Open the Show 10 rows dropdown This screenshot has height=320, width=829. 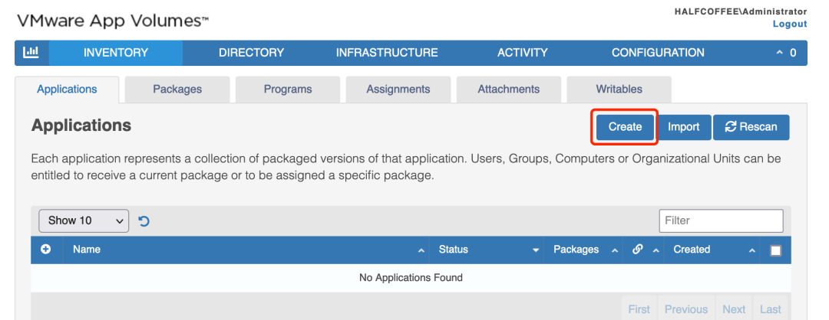click(84, 220)
